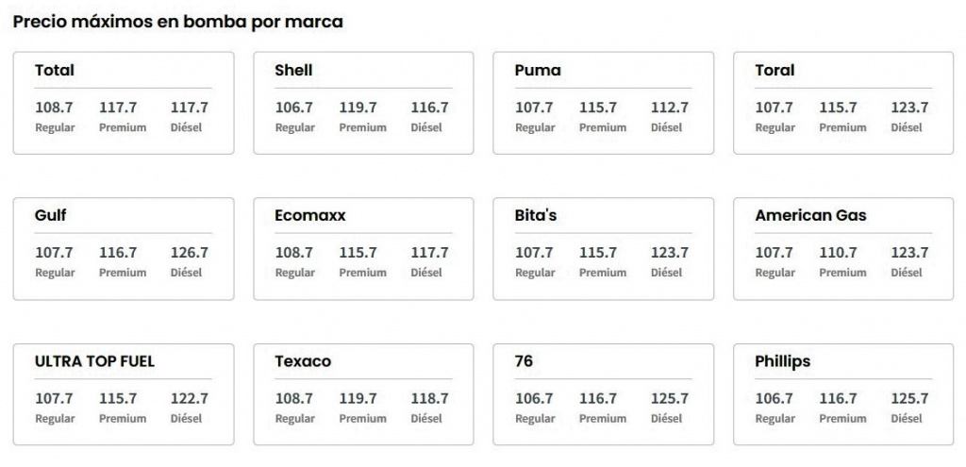Click the Phillips brand heading
Image resolution: width=966 pixels, height=467 pixels.
click(x=782, y=361)
